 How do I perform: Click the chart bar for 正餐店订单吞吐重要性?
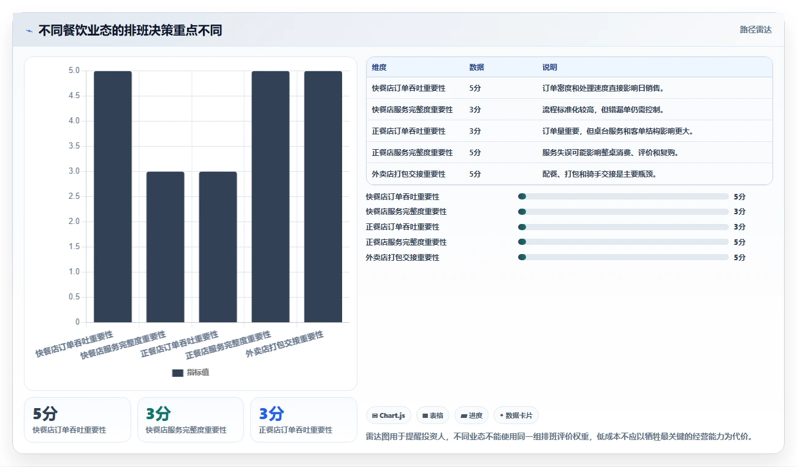[x=218, y=247]
